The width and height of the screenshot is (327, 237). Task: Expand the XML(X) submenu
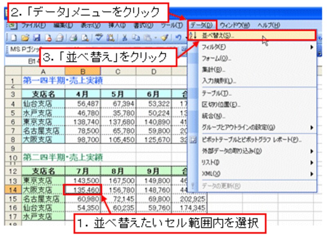point(252,173)
